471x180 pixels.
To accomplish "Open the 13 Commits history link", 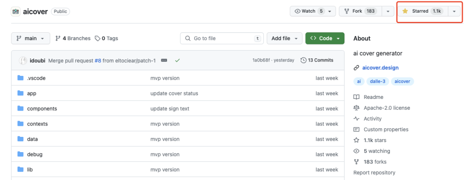I will tap(317, 60).
